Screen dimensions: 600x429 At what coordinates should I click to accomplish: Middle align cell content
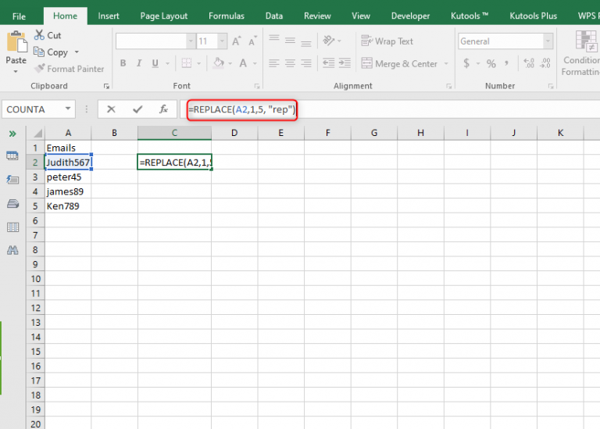click(290, 41)
